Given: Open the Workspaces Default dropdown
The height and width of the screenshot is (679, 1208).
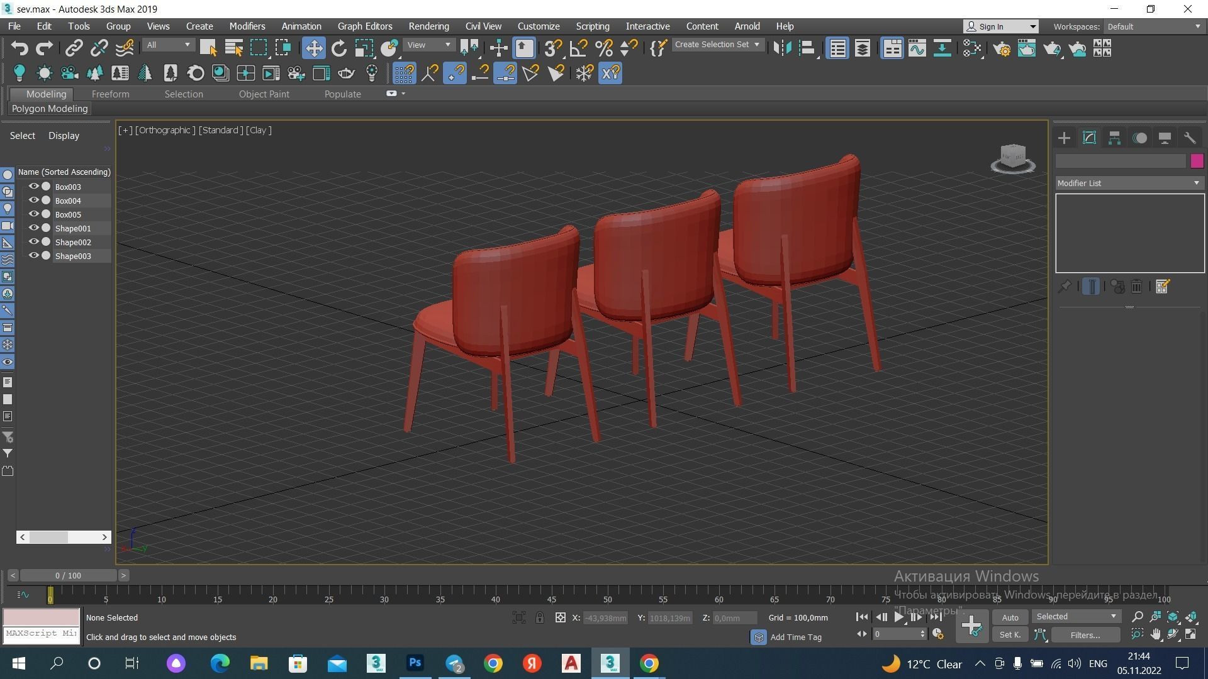Looking at the screenshot, I should coord(1155,26).
